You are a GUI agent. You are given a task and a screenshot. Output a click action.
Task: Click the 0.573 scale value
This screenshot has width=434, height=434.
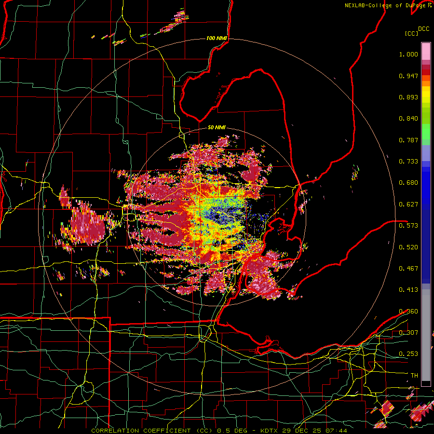(x=408, y=226)
